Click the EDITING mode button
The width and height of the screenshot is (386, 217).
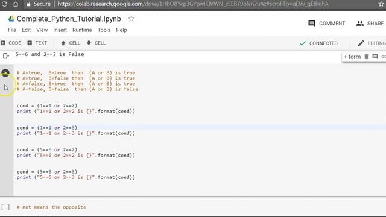coord(372,43)
